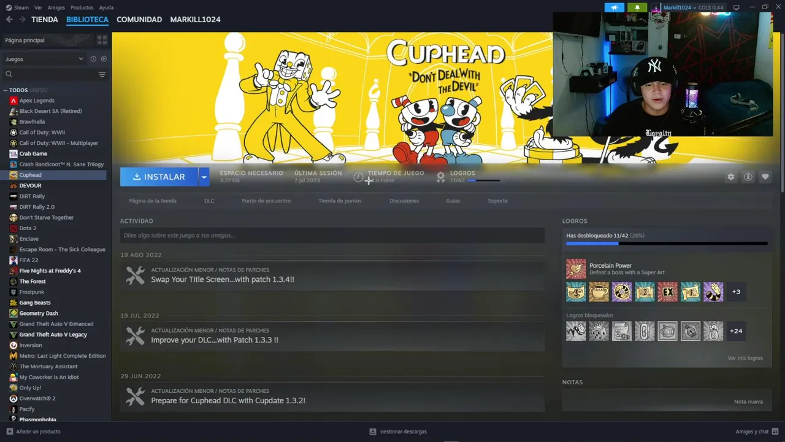Click the patch 1.3.4 wrench icon
Viewport: 785px width, 442px height.
click(x=135, y=275)
